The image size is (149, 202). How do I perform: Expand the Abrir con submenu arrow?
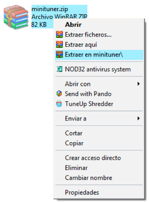[x=139, y=84]
